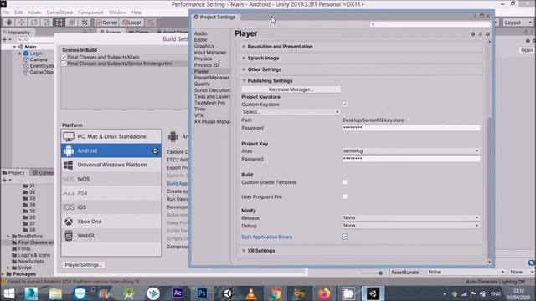Open Photoshop from taskbar
This screenshot has height=301, width=536.
click(202, 293)
